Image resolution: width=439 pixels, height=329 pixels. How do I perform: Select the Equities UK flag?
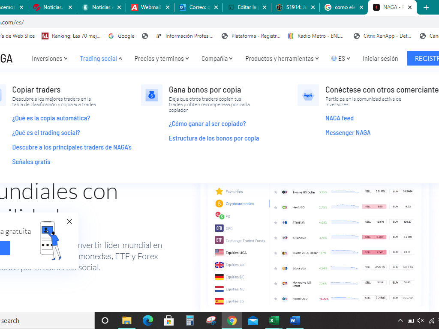[x=219, y=265]
